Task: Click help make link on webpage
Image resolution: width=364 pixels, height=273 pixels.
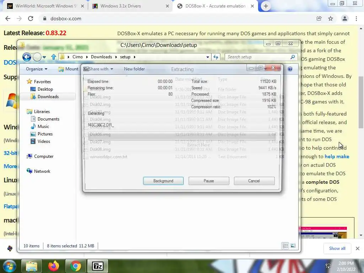Action: pyautogui.click(x=337, y=156)
